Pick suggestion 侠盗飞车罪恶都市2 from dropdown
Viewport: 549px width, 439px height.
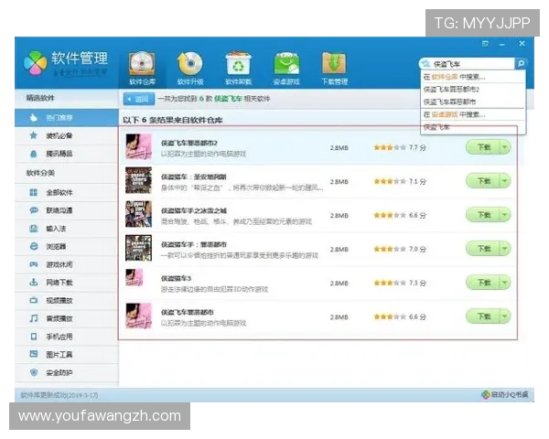click(473, 90)
